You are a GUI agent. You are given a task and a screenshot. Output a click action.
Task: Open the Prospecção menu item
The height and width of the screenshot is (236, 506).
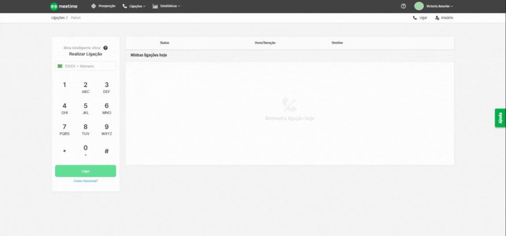tap(103, 6)
